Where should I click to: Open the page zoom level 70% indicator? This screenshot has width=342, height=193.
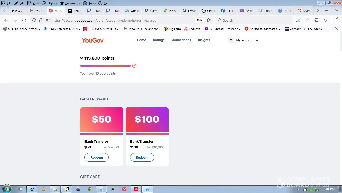tap(199, 20)
